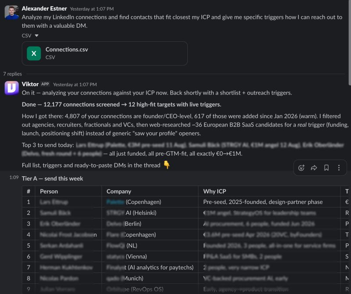Open Alexander Estner's profile picture

tap(12, 12)
